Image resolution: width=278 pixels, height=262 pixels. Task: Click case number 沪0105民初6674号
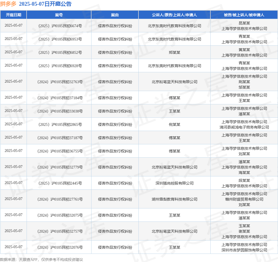pyautogui.click(x=60, y=26)
